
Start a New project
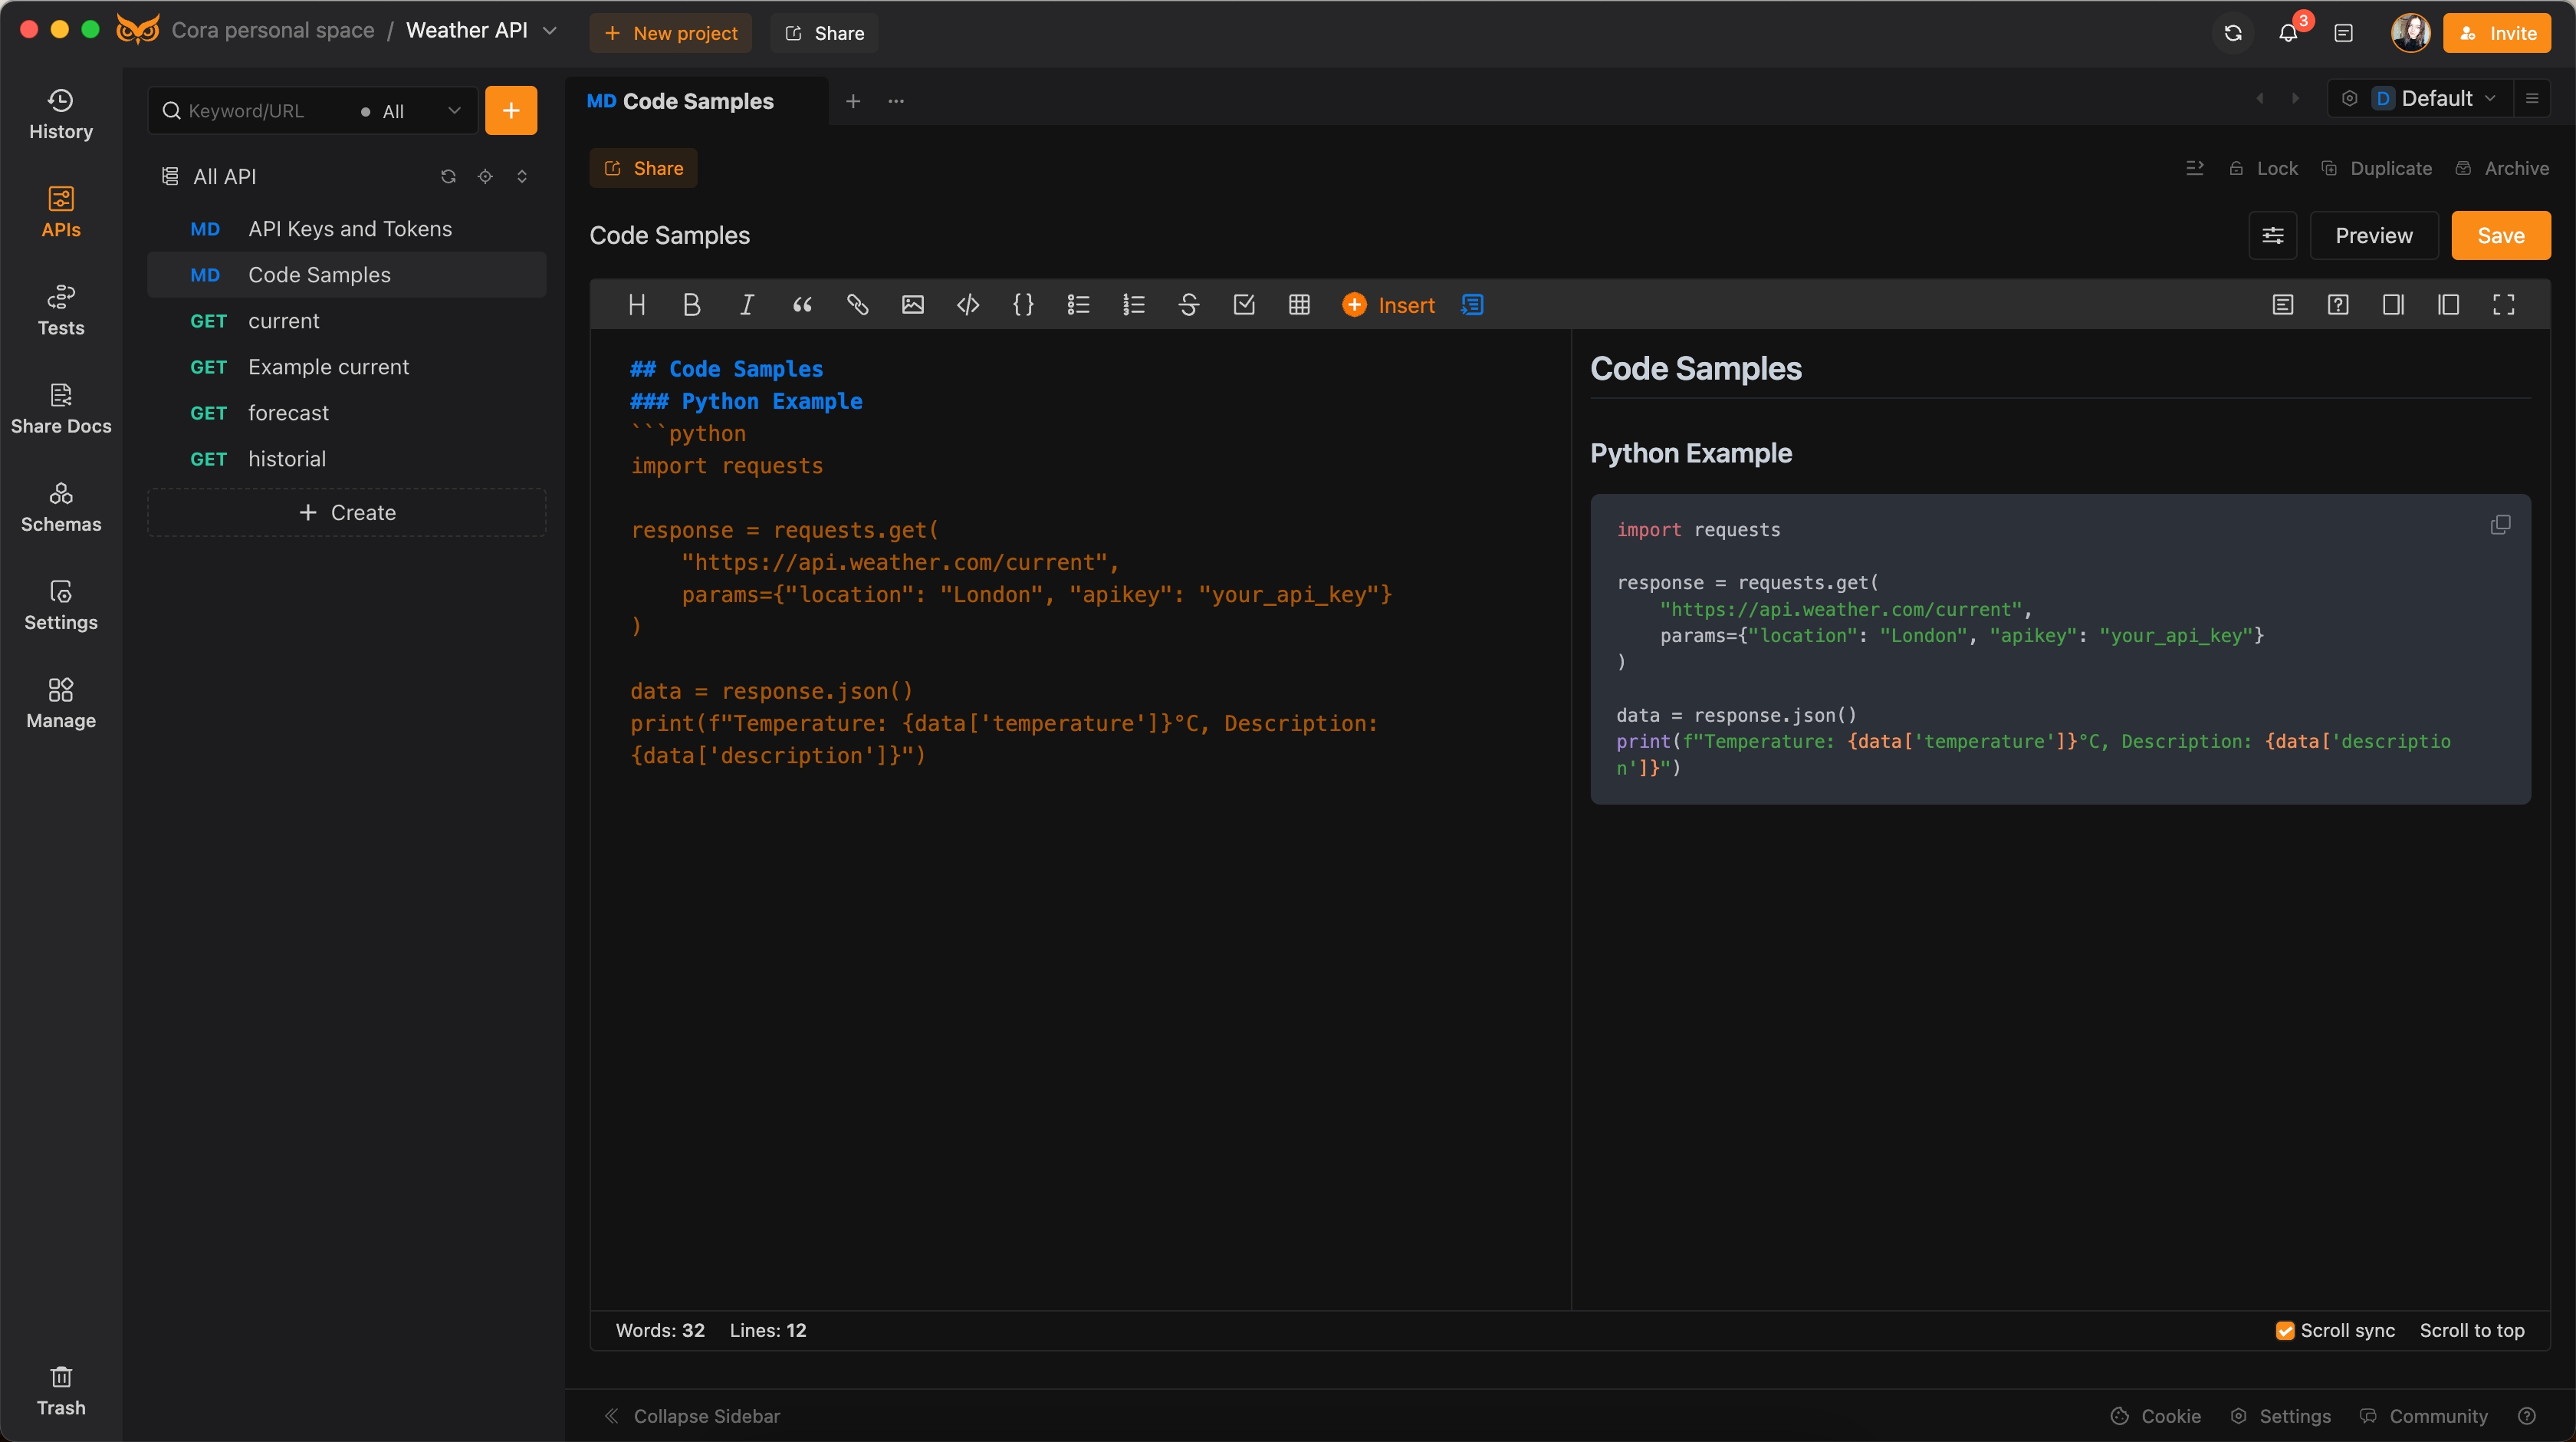click(670, 33)
